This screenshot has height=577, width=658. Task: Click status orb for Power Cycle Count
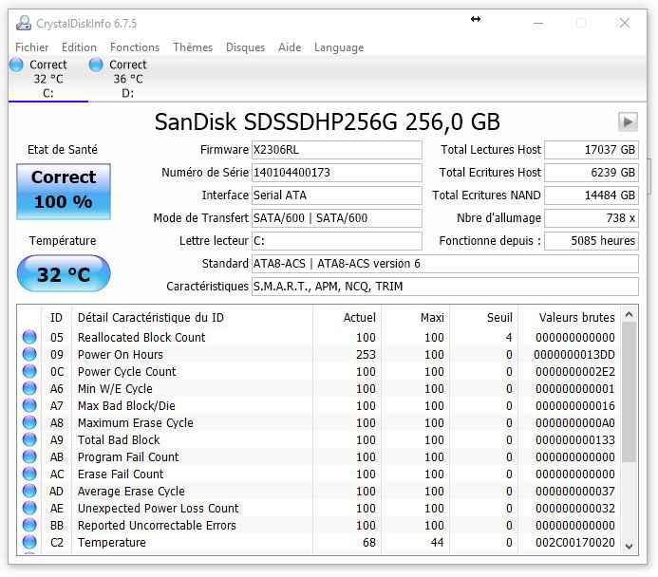click(29, 371)
